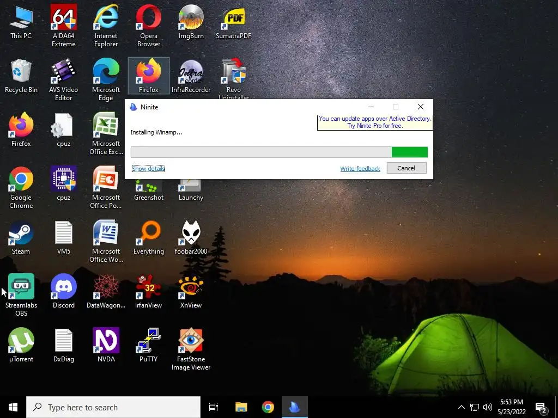Open the Windows Start menu

pos(13,407)
